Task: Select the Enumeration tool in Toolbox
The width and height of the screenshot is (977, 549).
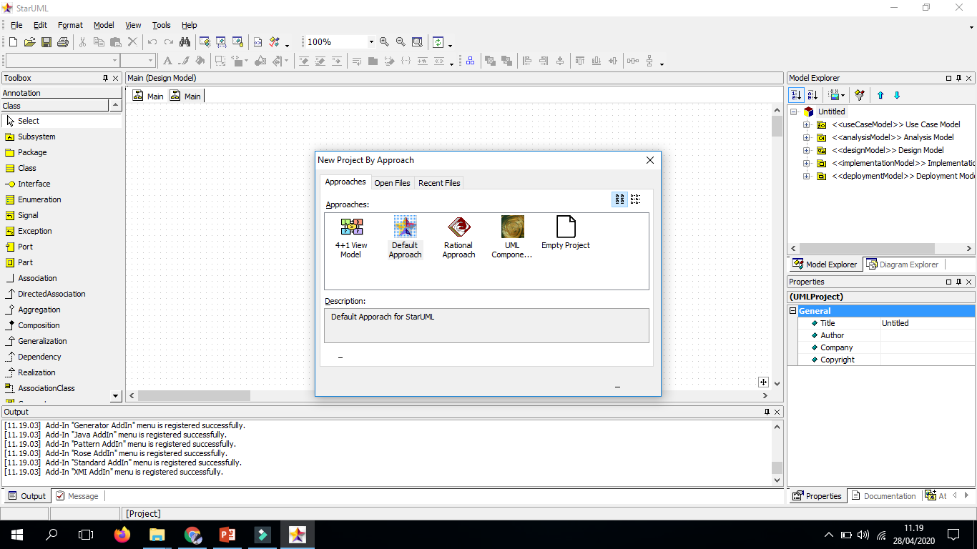Action: (x=62, y=199)
